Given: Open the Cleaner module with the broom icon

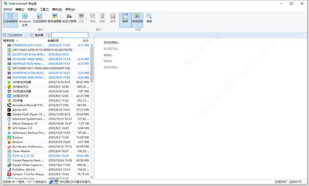Looking at the screenshot, I should (55, 18).
